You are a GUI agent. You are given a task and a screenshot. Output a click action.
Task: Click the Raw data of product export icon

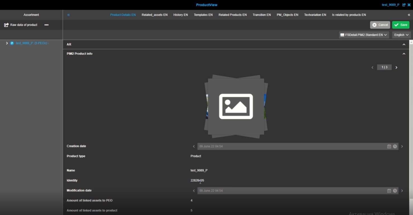pyautogui.click(x=6, y=25)
